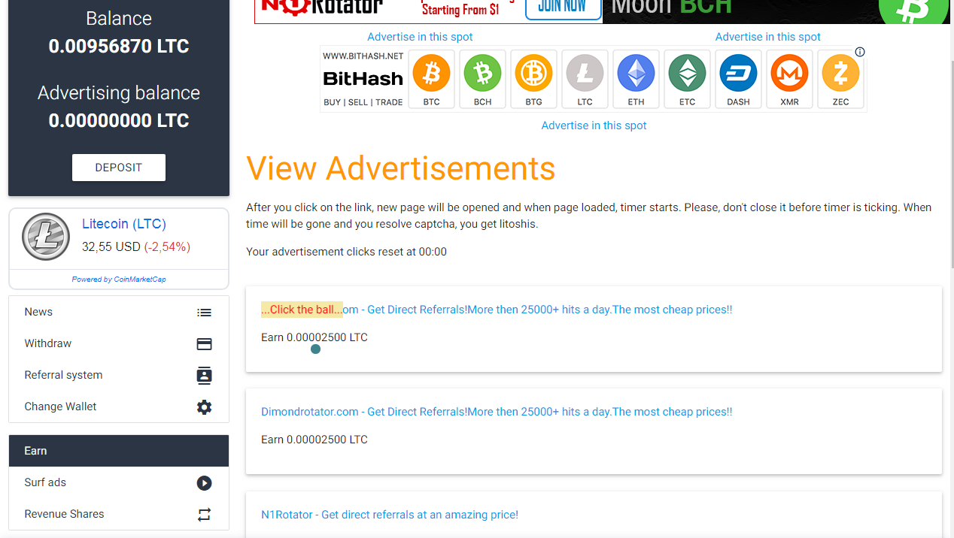Click the N1 Rotator banner logo
Image resolution: width=954 pixels, height=538 pixels.
point(322,8)
